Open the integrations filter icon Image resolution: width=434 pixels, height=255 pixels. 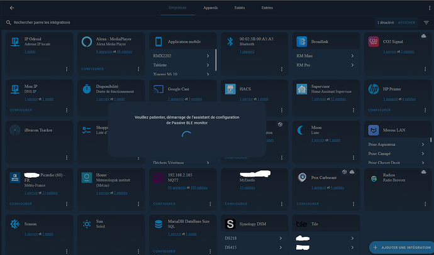tap(426, 23)
